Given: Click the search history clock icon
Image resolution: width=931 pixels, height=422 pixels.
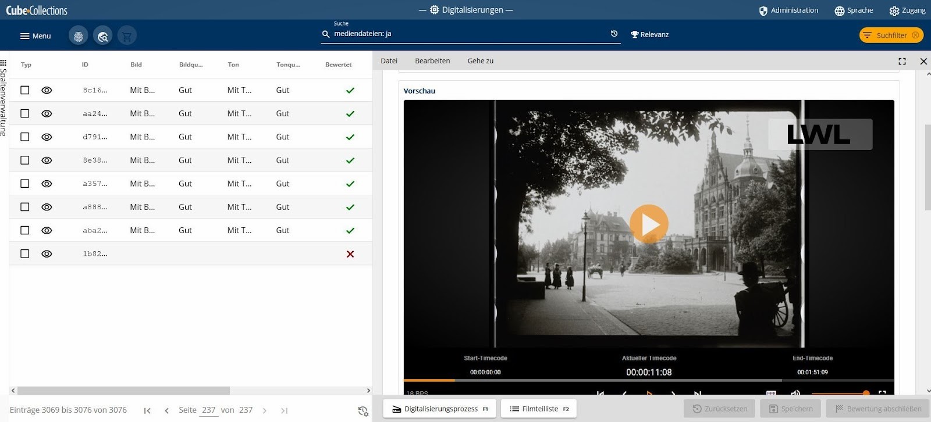Looking at the screenshot, I should tap(614, 34).
